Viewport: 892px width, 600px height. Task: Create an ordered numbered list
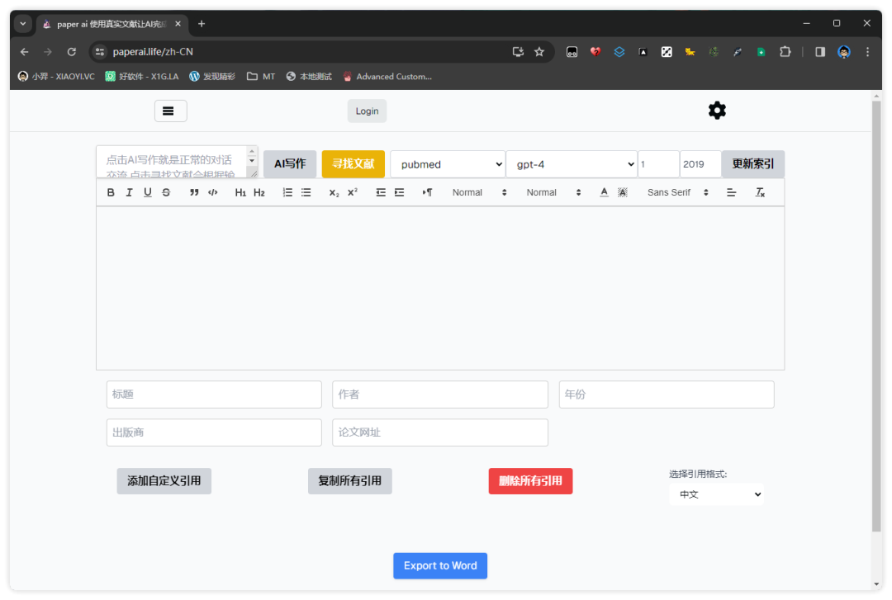(287, 192)
